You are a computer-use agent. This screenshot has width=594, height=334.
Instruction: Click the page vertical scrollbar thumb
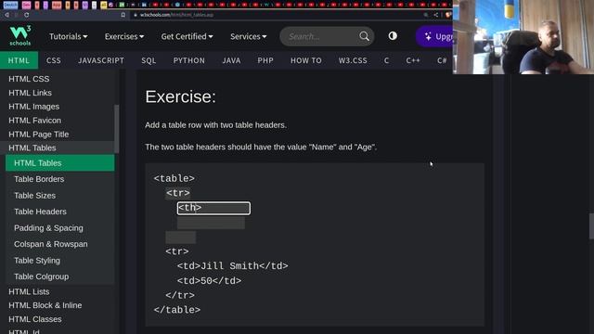[591, 226]
